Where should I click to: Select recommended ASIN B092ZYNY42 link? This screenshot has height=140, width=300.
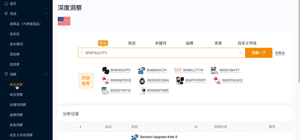click(x=121, y=90)
